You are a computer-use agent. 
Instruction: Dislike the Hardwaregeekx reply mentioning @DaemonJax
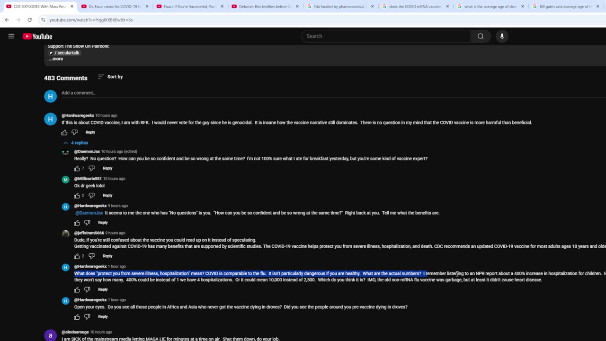(x=87, y=223)
